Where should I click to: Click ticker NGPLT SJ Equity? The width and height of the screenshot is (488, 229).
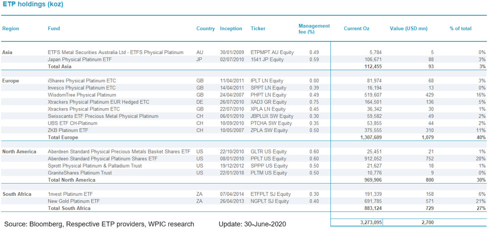(270, 201)
